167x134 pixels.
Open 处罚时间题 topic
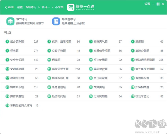59,96
